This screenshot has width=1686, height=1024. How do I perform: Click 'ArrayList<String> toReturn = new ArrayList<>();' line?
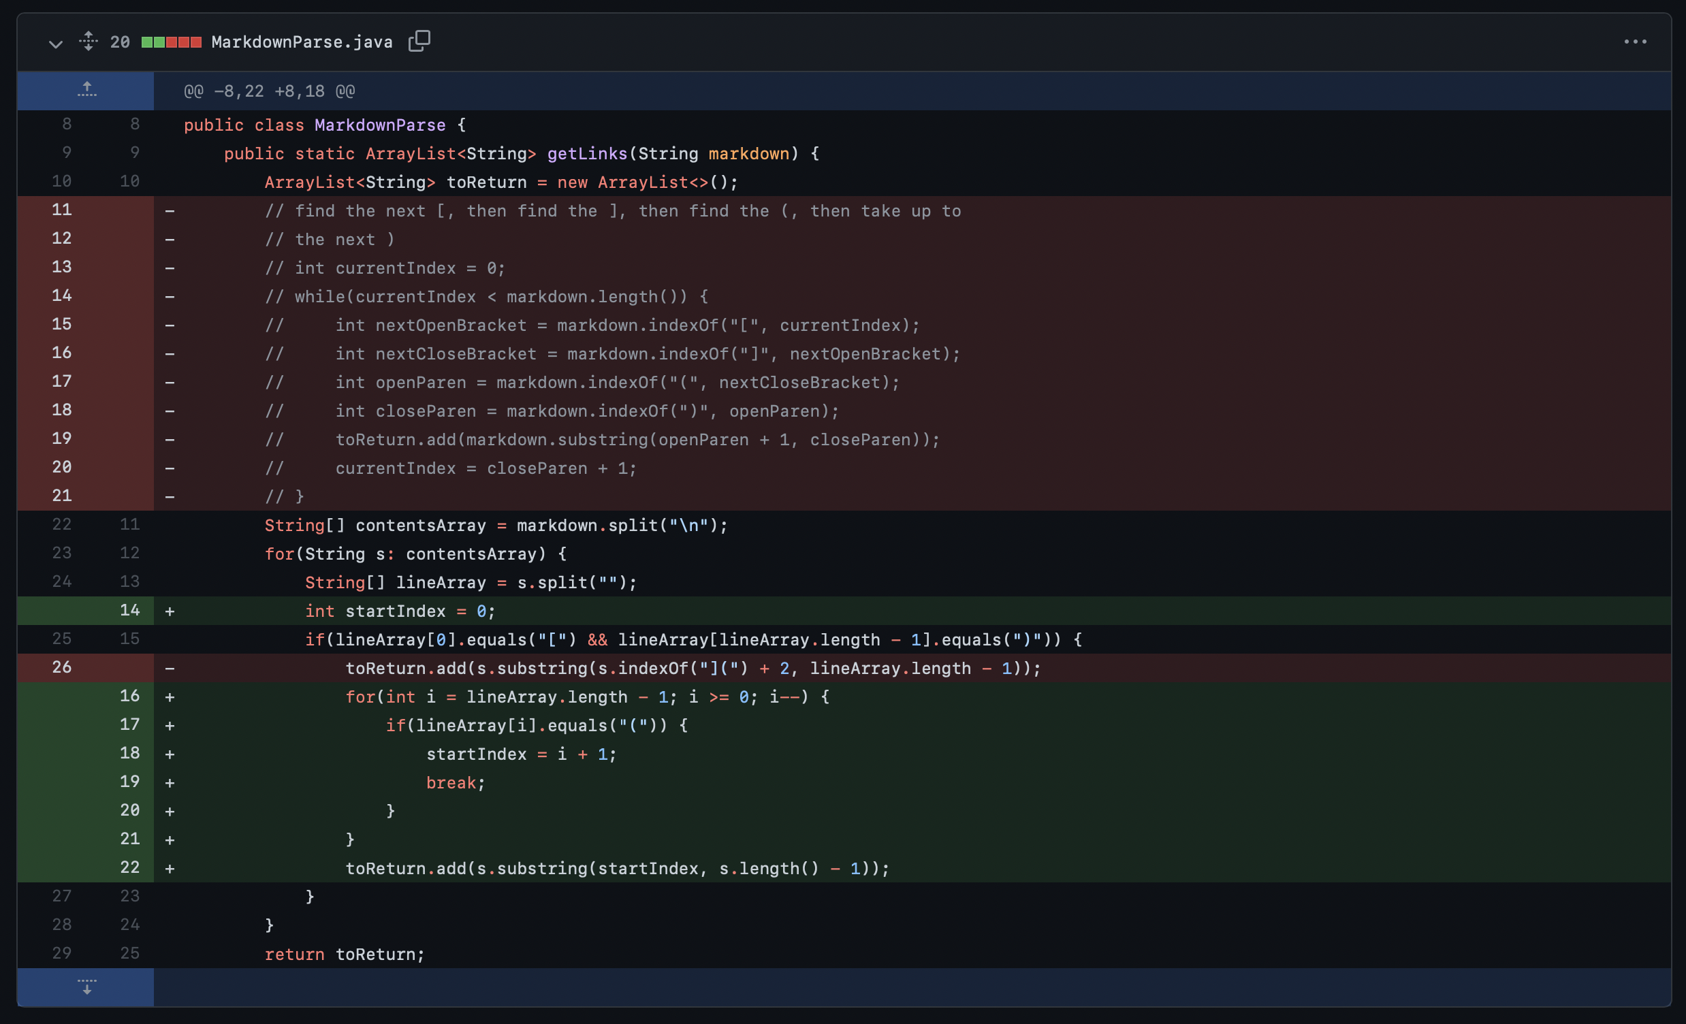point(501,182)
